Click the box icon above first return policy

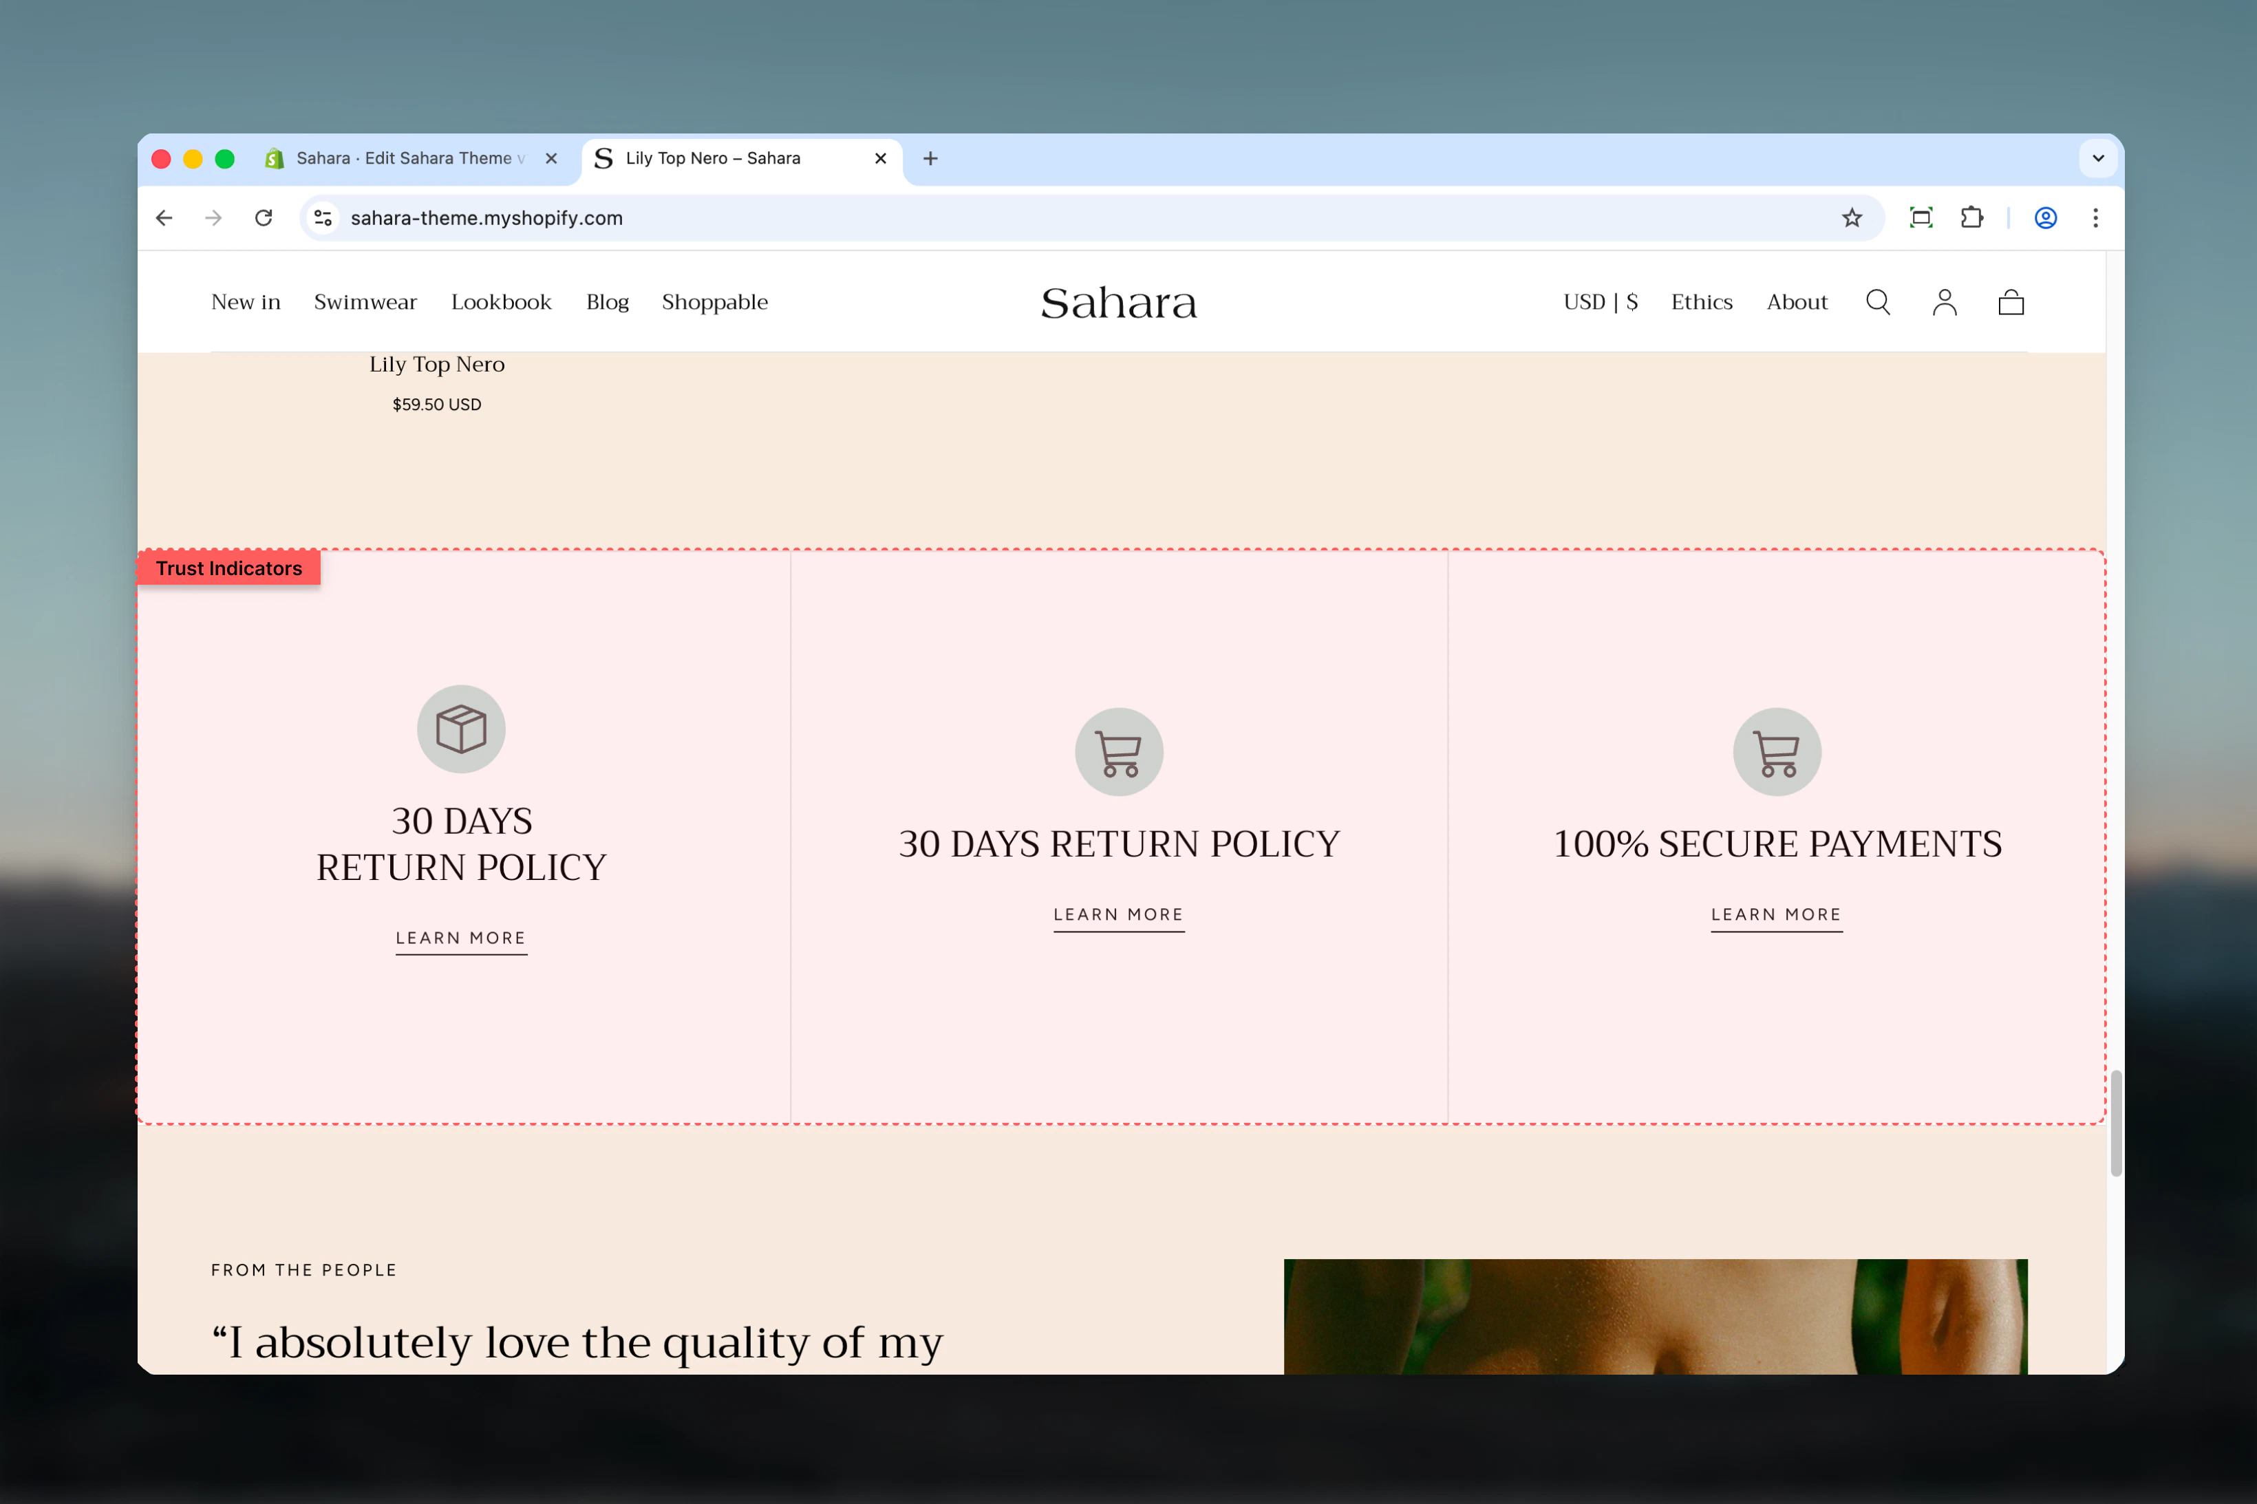click(x=461, y=729)
